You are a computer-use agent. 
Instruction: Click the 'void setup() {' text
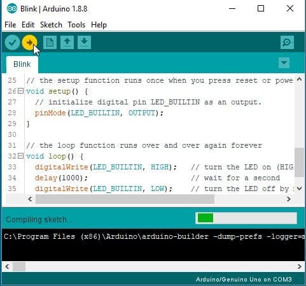(x=57, y=92)
